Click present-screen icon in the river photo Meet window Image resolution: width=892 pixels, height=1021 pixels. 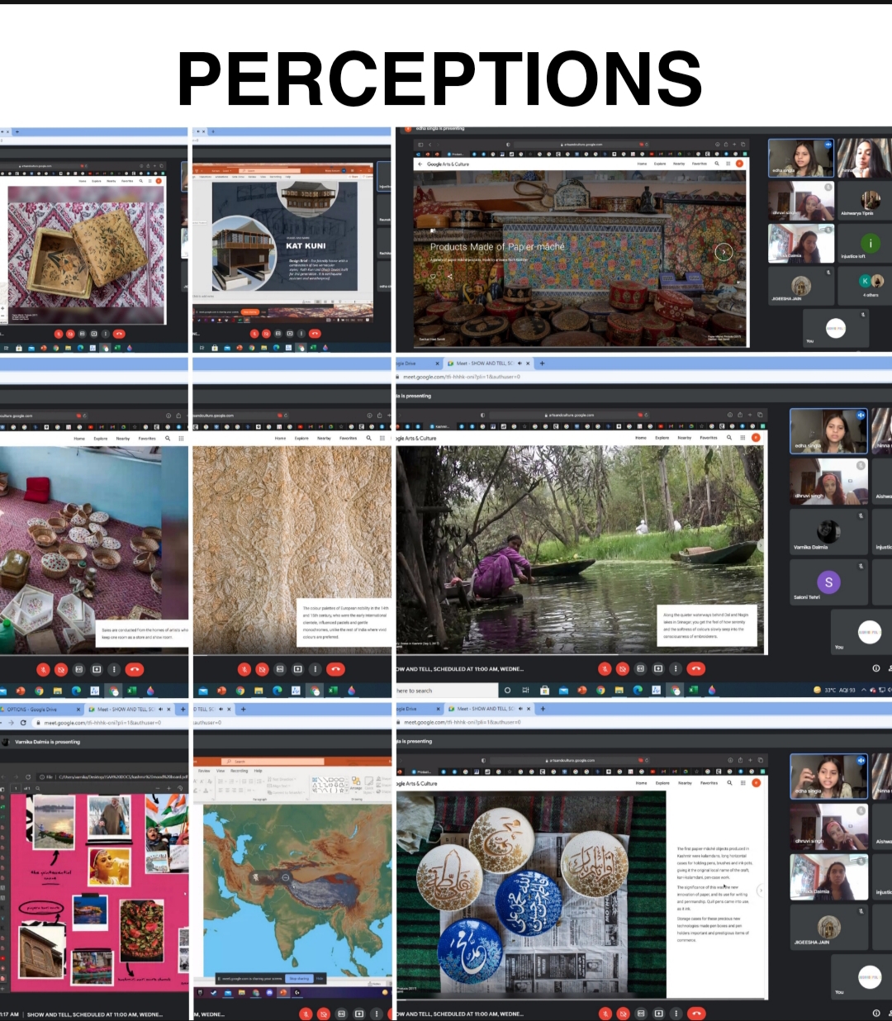coord(658,668)
